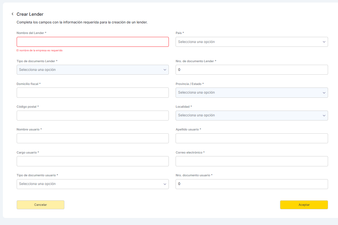Open Tipo de documento usuario dropdown
Screen dimensions: 338x225
coord(92,184)
